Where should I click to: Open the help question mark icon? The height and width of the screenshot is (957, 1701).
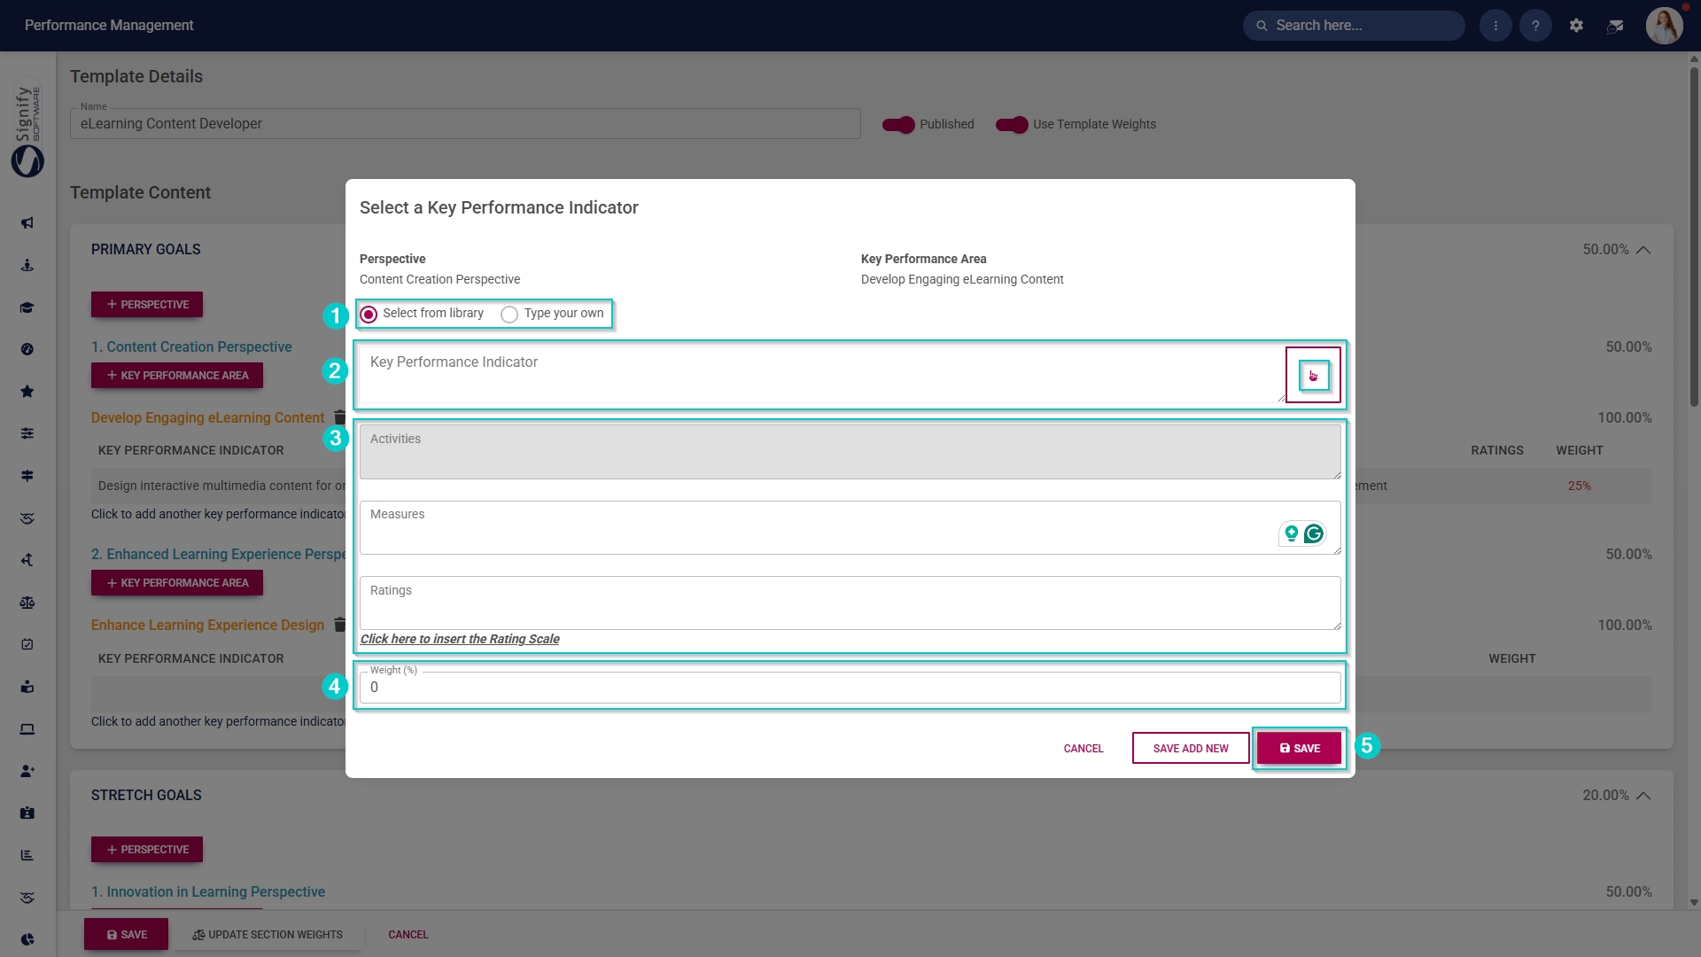[x=1535, y=26]
